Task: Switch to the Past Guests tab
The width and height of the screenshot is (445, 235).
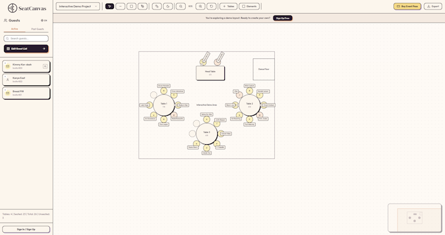Action: [37, 29]
